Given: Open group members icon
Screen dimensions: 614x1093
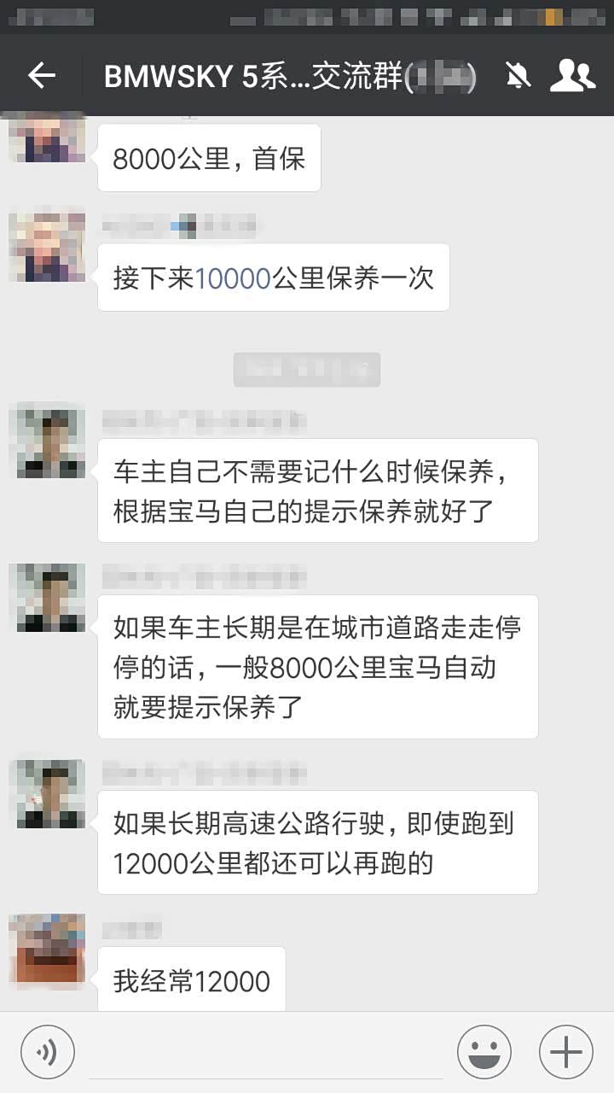Looking at the screenshot, I should (x=572, y=76).
